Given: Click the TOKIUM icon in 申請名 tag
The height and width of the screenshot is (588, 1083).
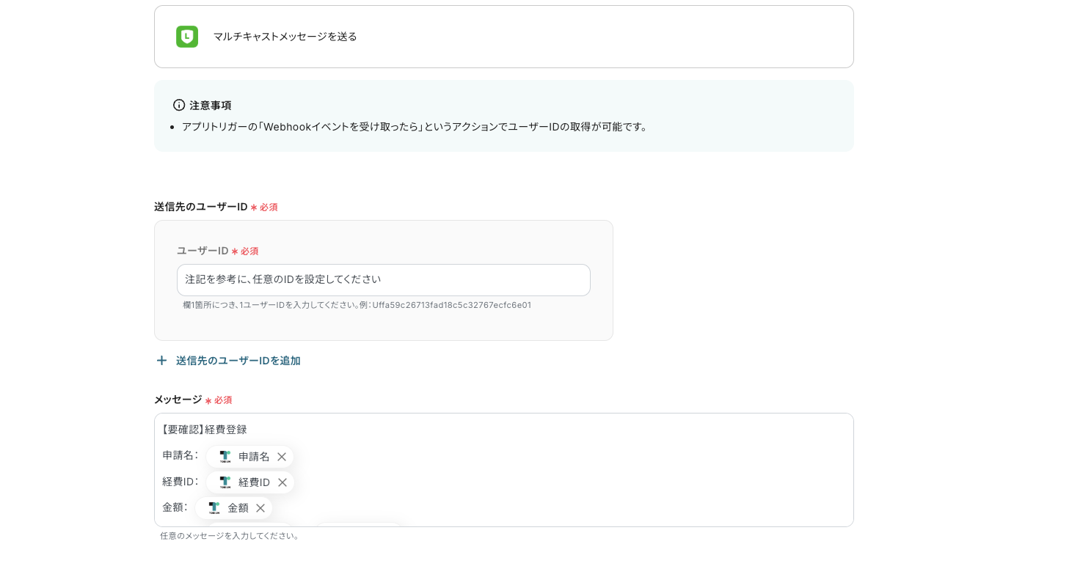Looking at the screenshot, I should [225, 457].
